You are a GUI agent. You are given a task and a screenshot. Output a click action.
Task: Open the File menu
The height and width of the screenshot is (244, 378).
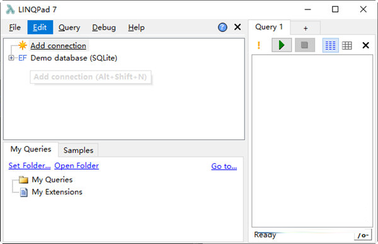[x=14, y=28]
